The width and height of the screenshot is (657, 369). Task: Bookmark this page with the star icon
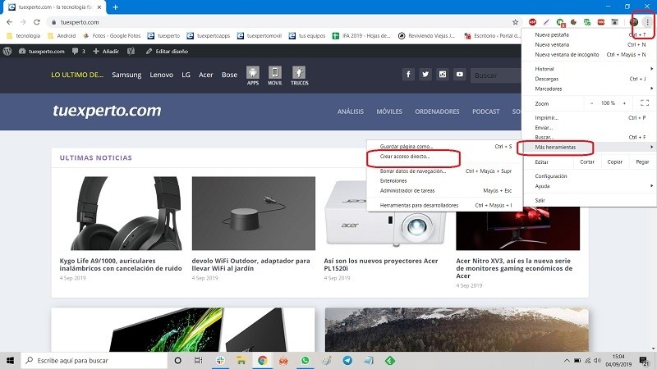click(x=515, y=22)
